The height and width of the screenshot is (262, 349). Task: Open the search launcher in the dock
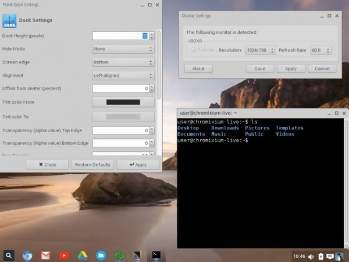9,256
